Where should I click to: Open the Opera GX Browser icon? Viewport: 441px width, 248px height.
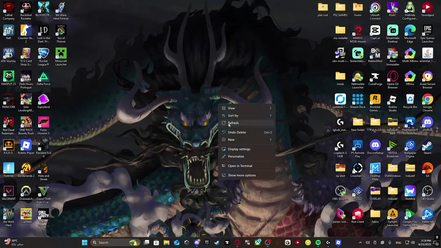(x=393, y=80)
